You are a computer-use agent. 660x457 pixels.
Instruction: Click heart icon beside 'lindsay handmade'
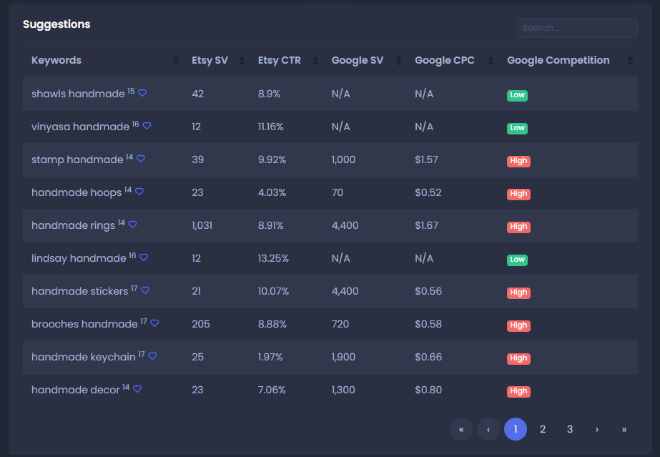(x=144, y=257)
